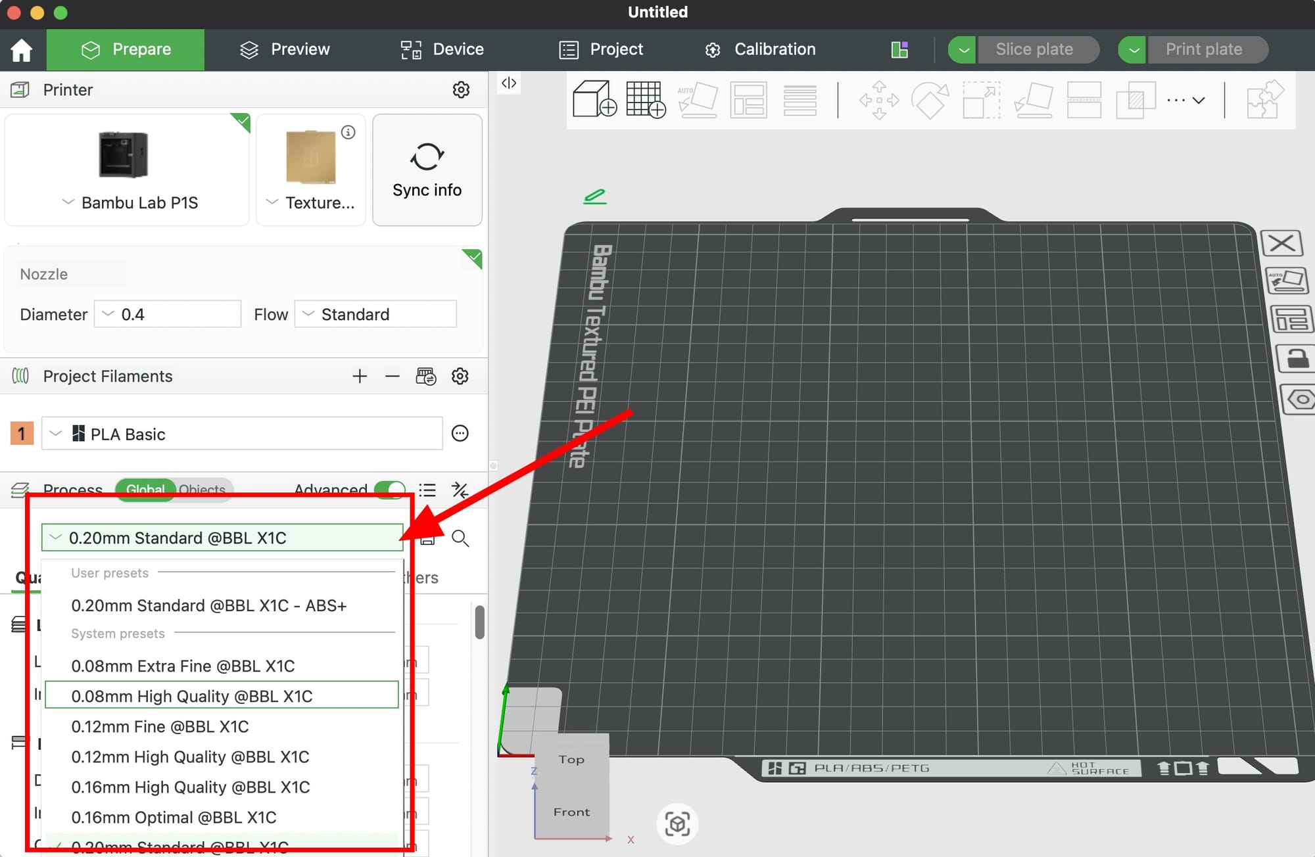Choose 0.12mm Fine @BBL X1C preset
This screenshot has height=857, width=1315.
160,726
